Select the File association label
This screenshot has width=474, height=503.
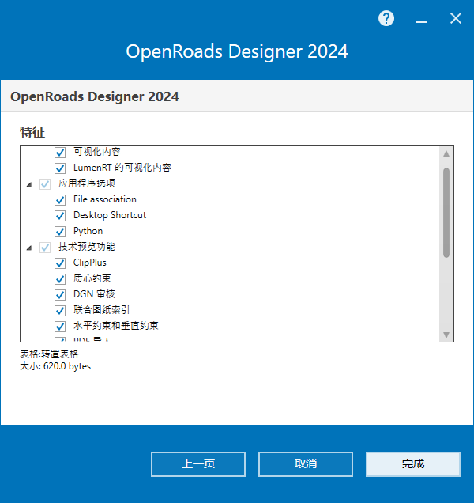click(105, 199)
